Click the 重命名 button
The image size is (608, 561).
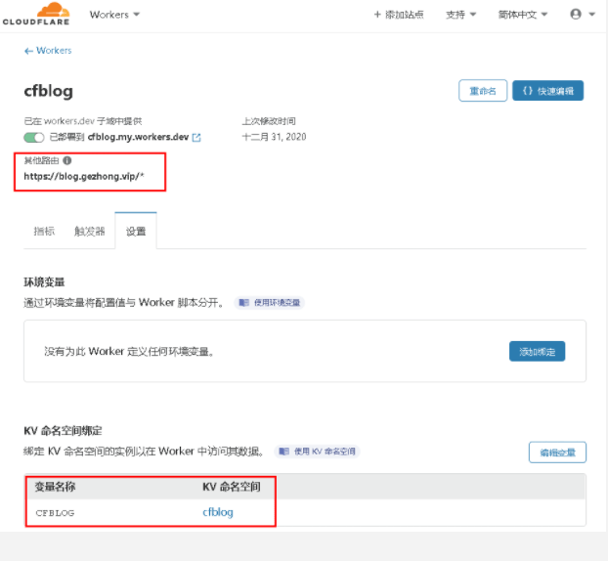click(483, 91)
